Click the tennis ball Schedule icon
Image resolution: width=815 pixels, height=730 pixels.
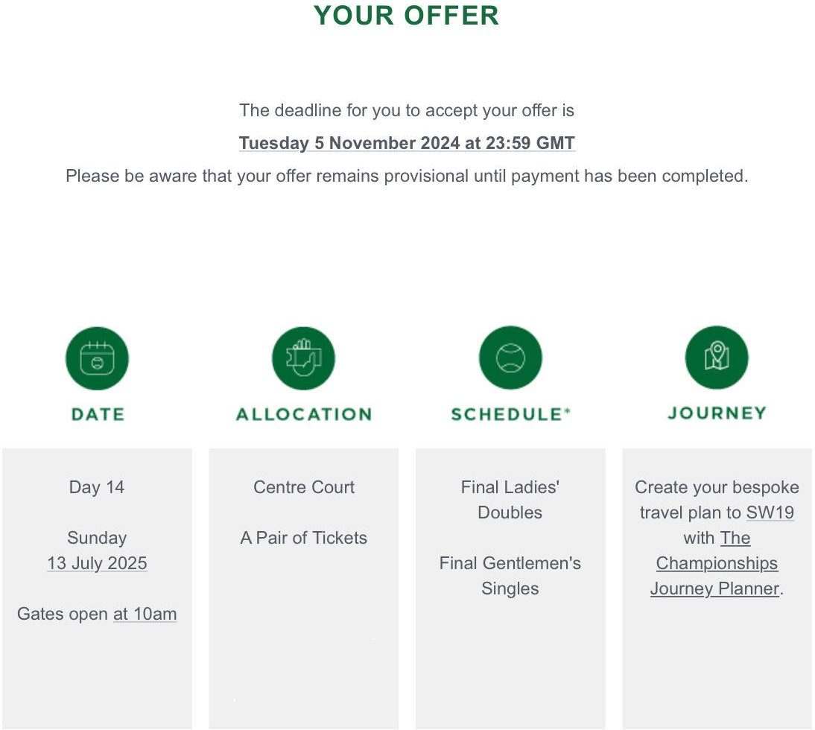(x=510, y=358)
